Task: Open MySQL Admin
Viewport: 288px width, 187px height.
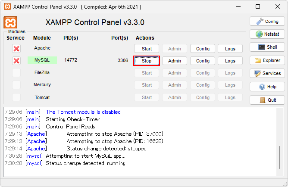Action: pyautogui.click(x=175, y=61)
